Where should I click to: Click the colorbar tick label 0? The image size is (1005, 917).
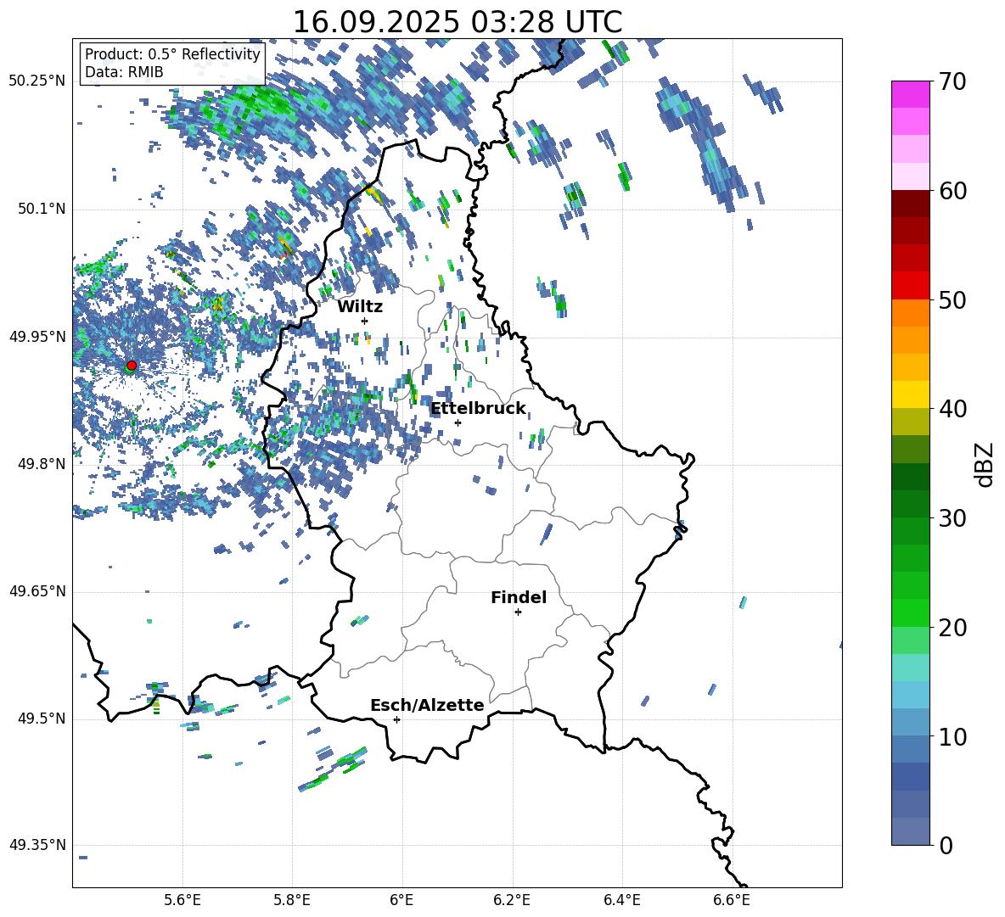(946, 845)
